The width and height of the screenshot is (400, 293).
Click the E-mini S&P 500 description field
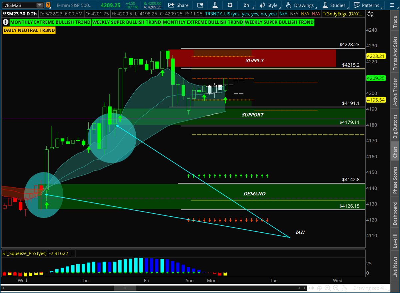pos(75,5)
